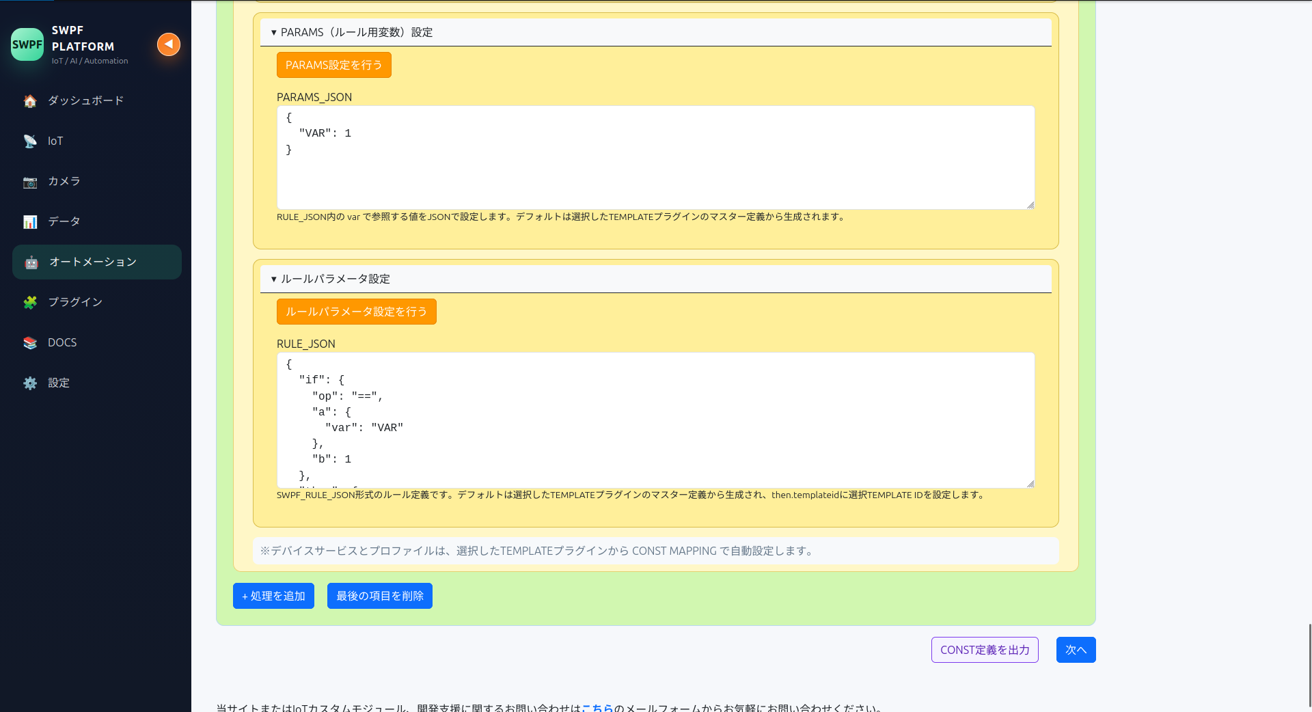Click the settings gear icon
Screen dimensions: 1312x712
[x=30, y=383]
